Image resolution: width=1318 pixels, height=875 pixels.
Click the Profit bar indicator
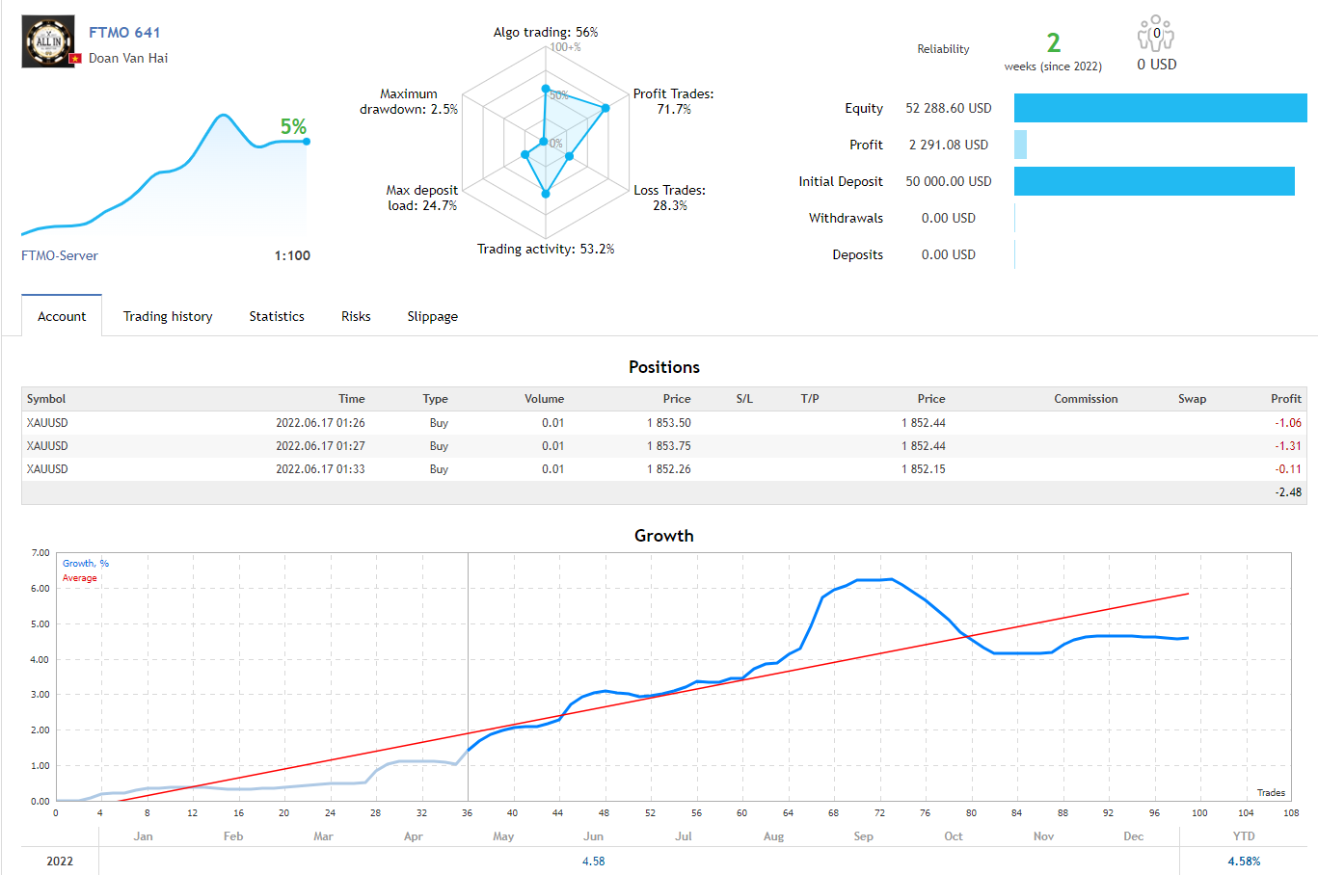coord(1020,145)
